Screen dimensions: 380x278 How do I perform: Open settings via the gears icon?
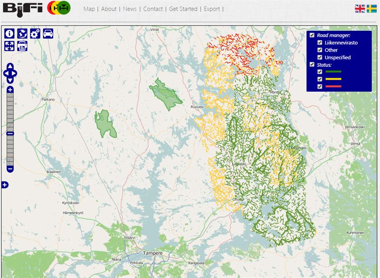coord(35,34)
